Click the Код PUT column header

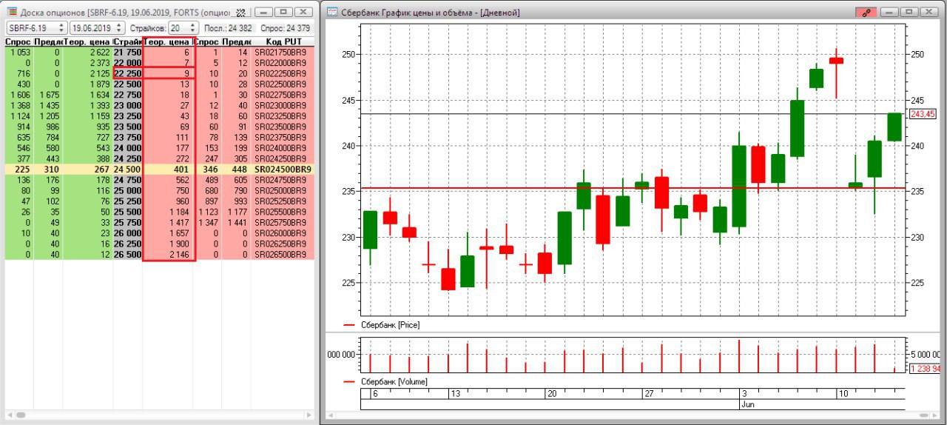coord(283,42)
